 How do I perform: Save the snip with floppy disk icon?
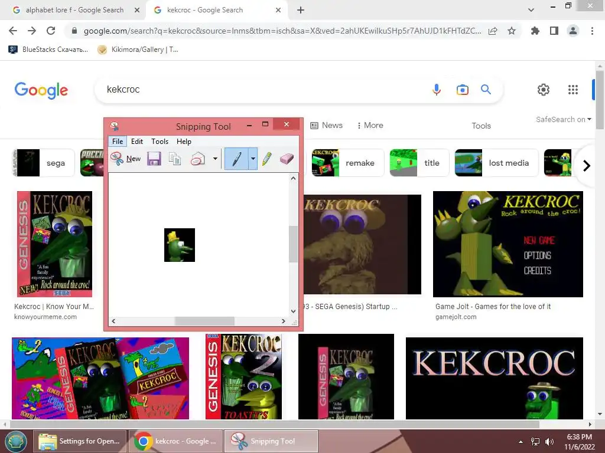pyautogui.click(x=154, y=159)
